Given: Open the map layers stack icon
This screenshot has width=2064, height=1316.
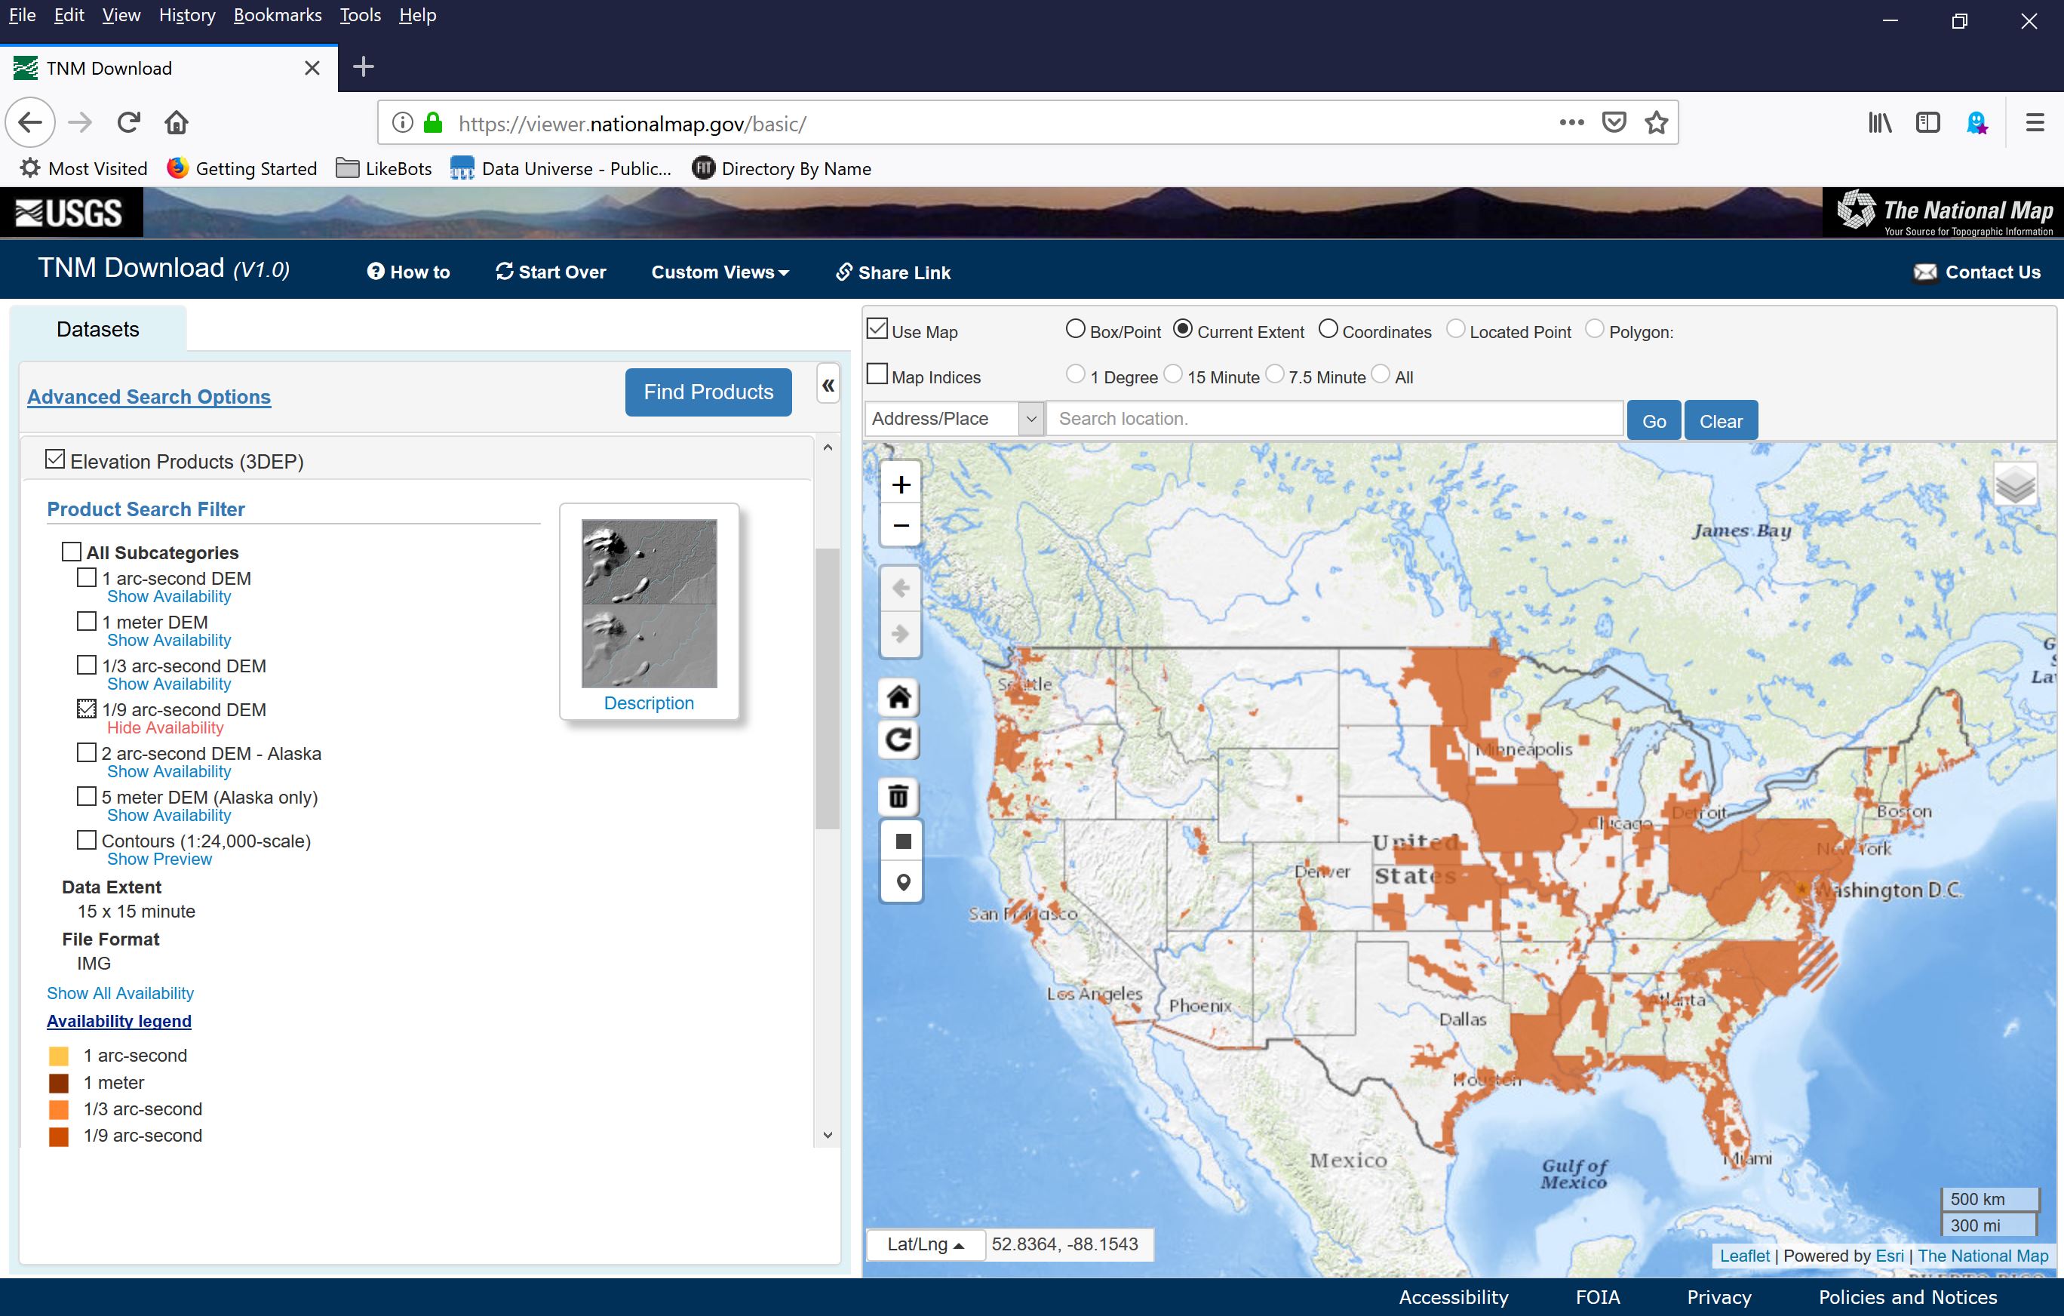Looking at the screenshot, I should (x=2014, y=486).
